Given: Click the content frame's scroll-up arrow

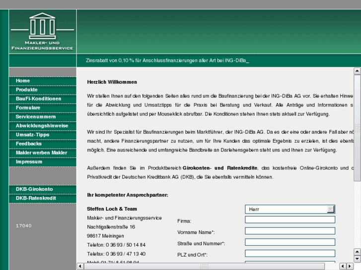Looking at the screenshot, I should [x=357, y=71].
